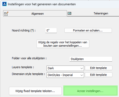Click the chevron arrow of the DimStyles dropdown
The height and width of the screenshot is (97, 119).
[82, 75]
